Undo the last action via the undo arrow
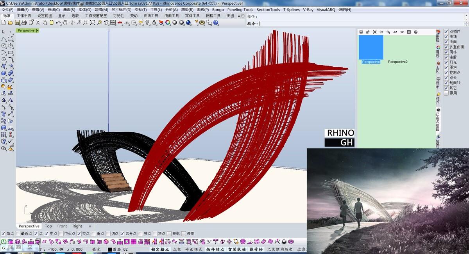The width and height of the screenshot is (469, 254). [58, 23]
